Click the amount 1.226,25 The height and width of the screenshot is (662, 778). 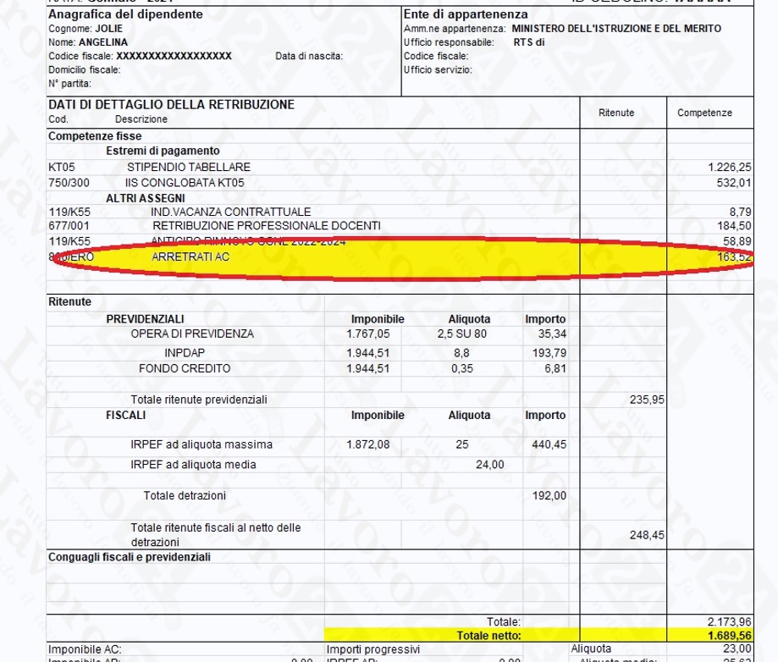coord(730,168)
